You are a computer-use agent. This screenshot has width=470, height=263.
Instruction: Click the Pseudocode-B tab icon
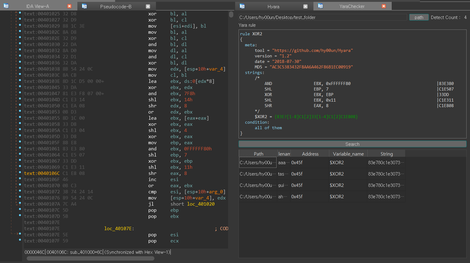click(84, 6)
